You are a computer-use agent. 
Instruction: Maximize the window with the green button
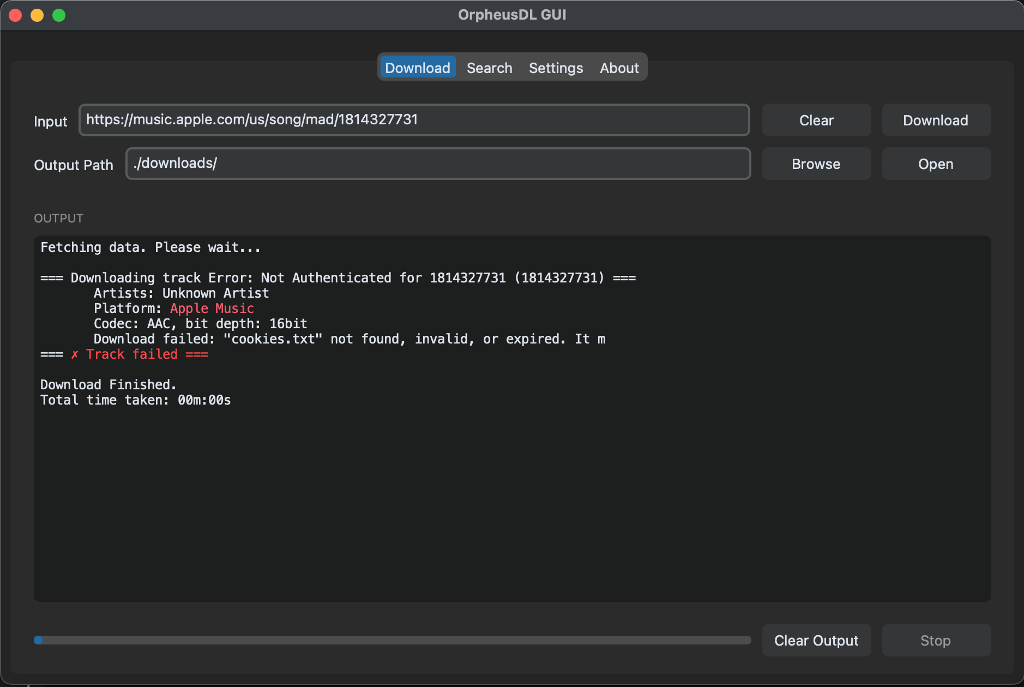59,15
